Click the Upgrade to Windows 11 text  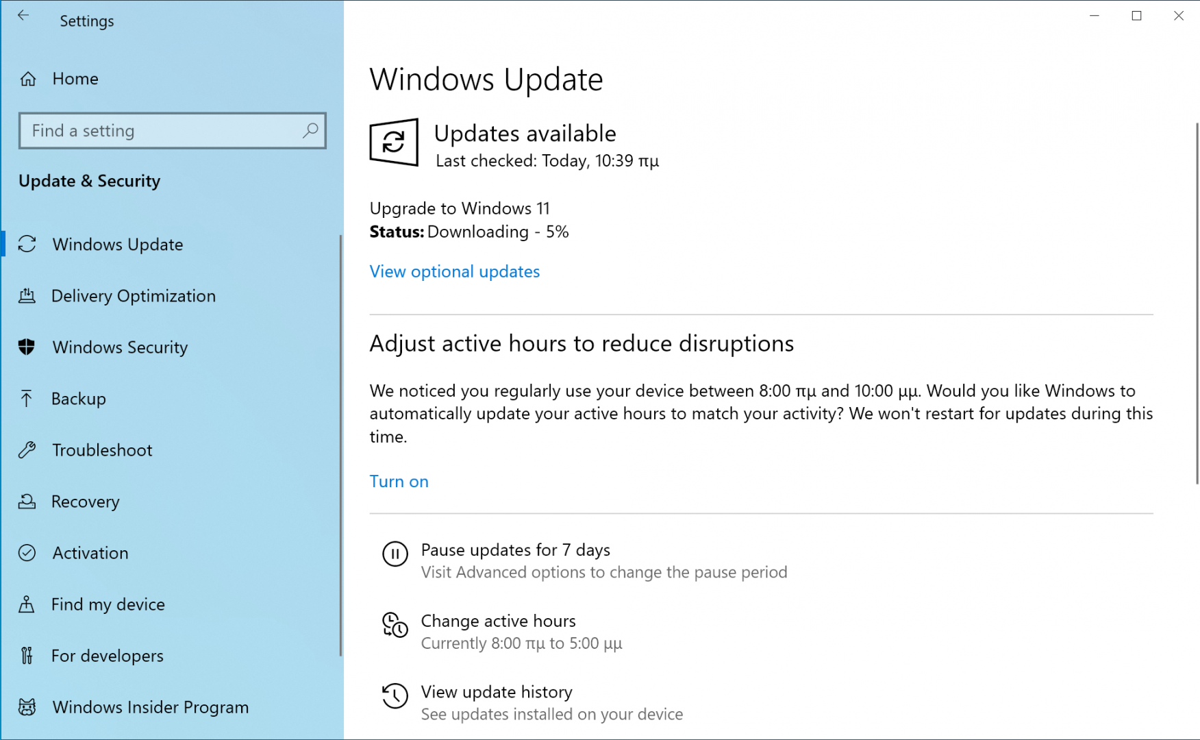coord(460,208)
